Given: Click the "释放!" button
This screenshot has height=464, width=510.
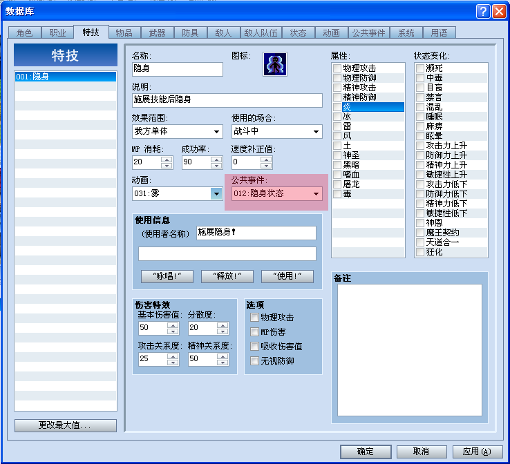Looking at the screenshot, I should tap(227, 276).
